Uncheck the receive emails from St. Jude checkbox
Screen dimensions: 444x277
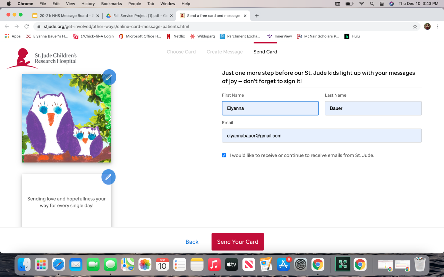(x=224, y=155)
